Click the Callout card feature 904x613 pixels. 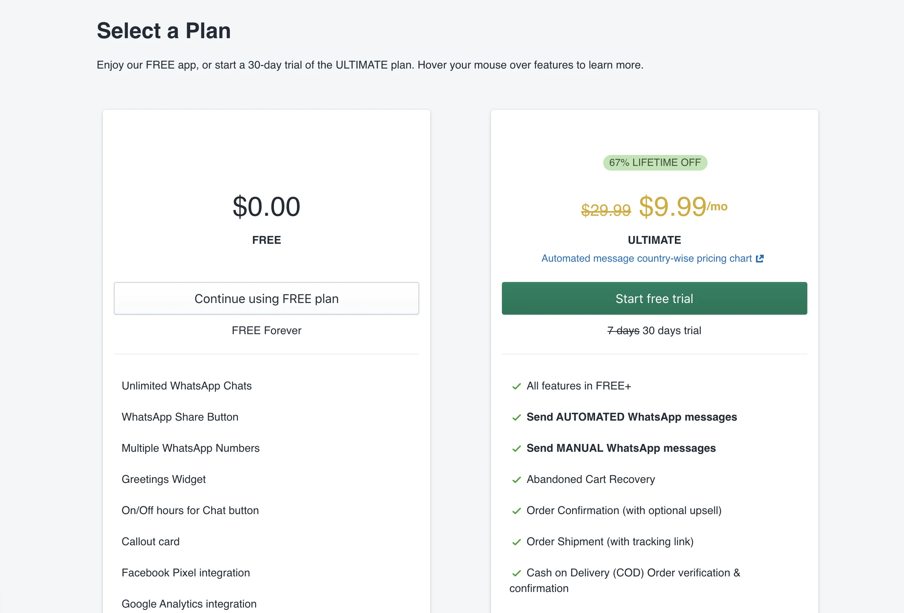point(151,542)
